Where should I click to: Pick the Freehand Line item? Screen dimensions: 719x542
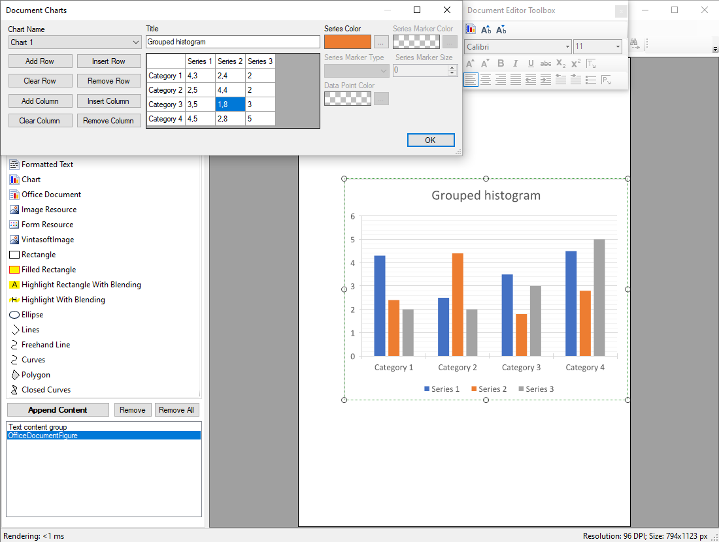(x=46, y=345)
